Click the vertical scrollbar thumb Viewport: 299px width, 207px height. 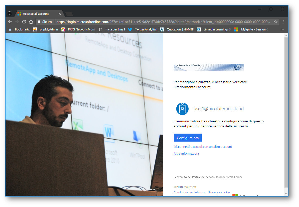[x=286, y=112]
